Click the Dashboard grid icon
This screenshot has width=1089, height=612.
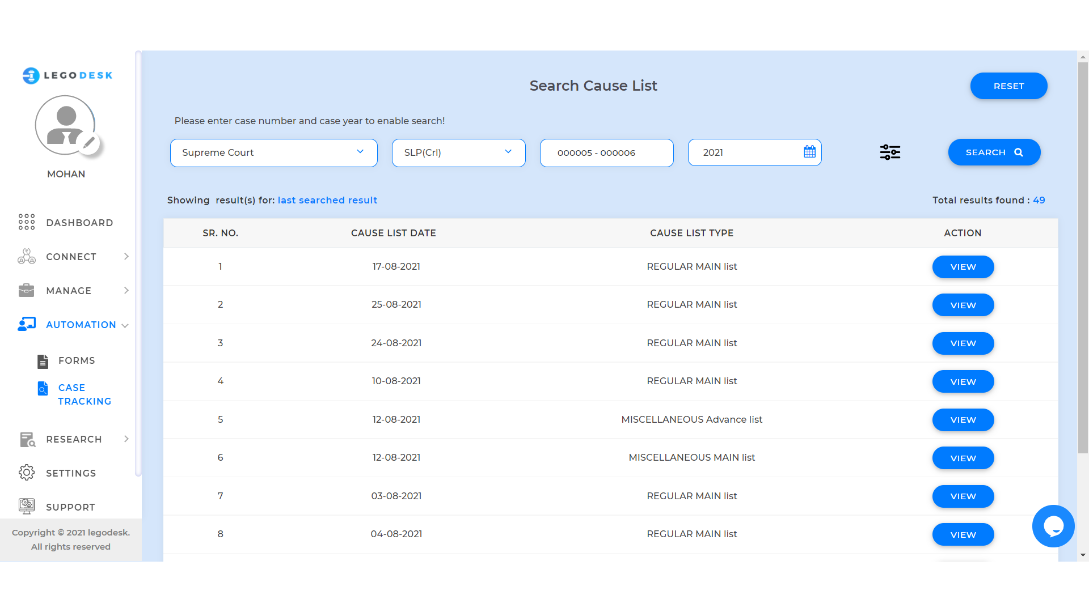27,222
